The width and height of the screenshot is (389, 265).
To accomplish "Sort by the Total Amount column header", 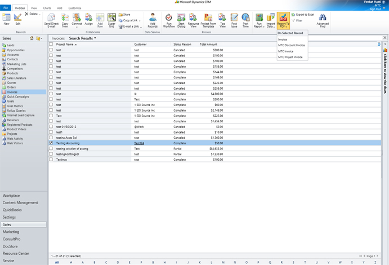I will (x=208, y=44).
